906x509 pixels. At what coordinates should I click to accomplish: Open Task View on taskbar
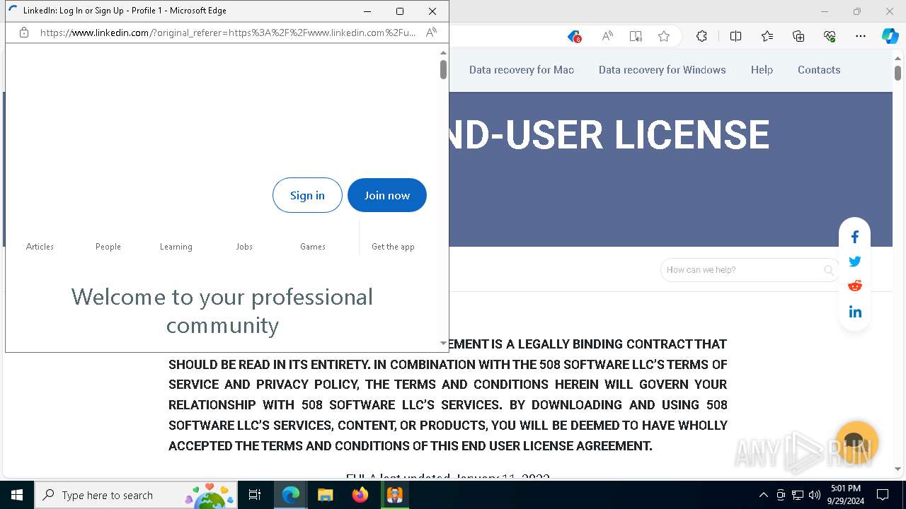(255, 495)
